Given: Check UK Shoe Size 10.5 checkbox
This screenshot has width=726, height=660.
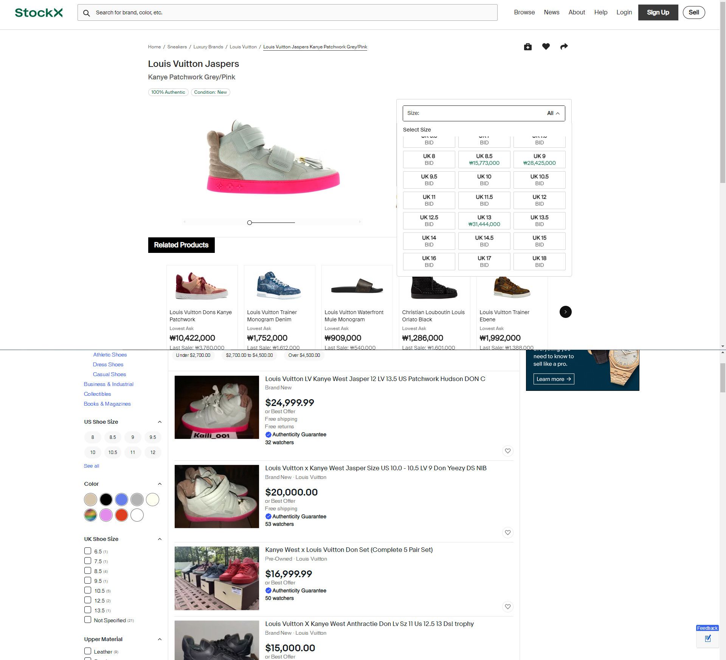Looking at the screenshot, I should tap(88, 590).
